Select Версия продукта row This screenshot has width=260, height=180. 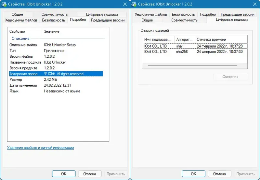[56, 68]
